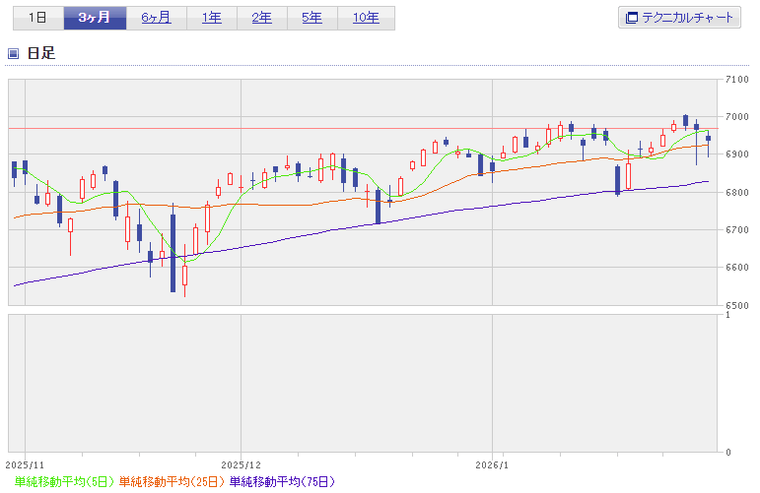Select the 1日 chart period tab
This screenshot has width=760, height=493.
pyautogui.click(x=38, y=18)
